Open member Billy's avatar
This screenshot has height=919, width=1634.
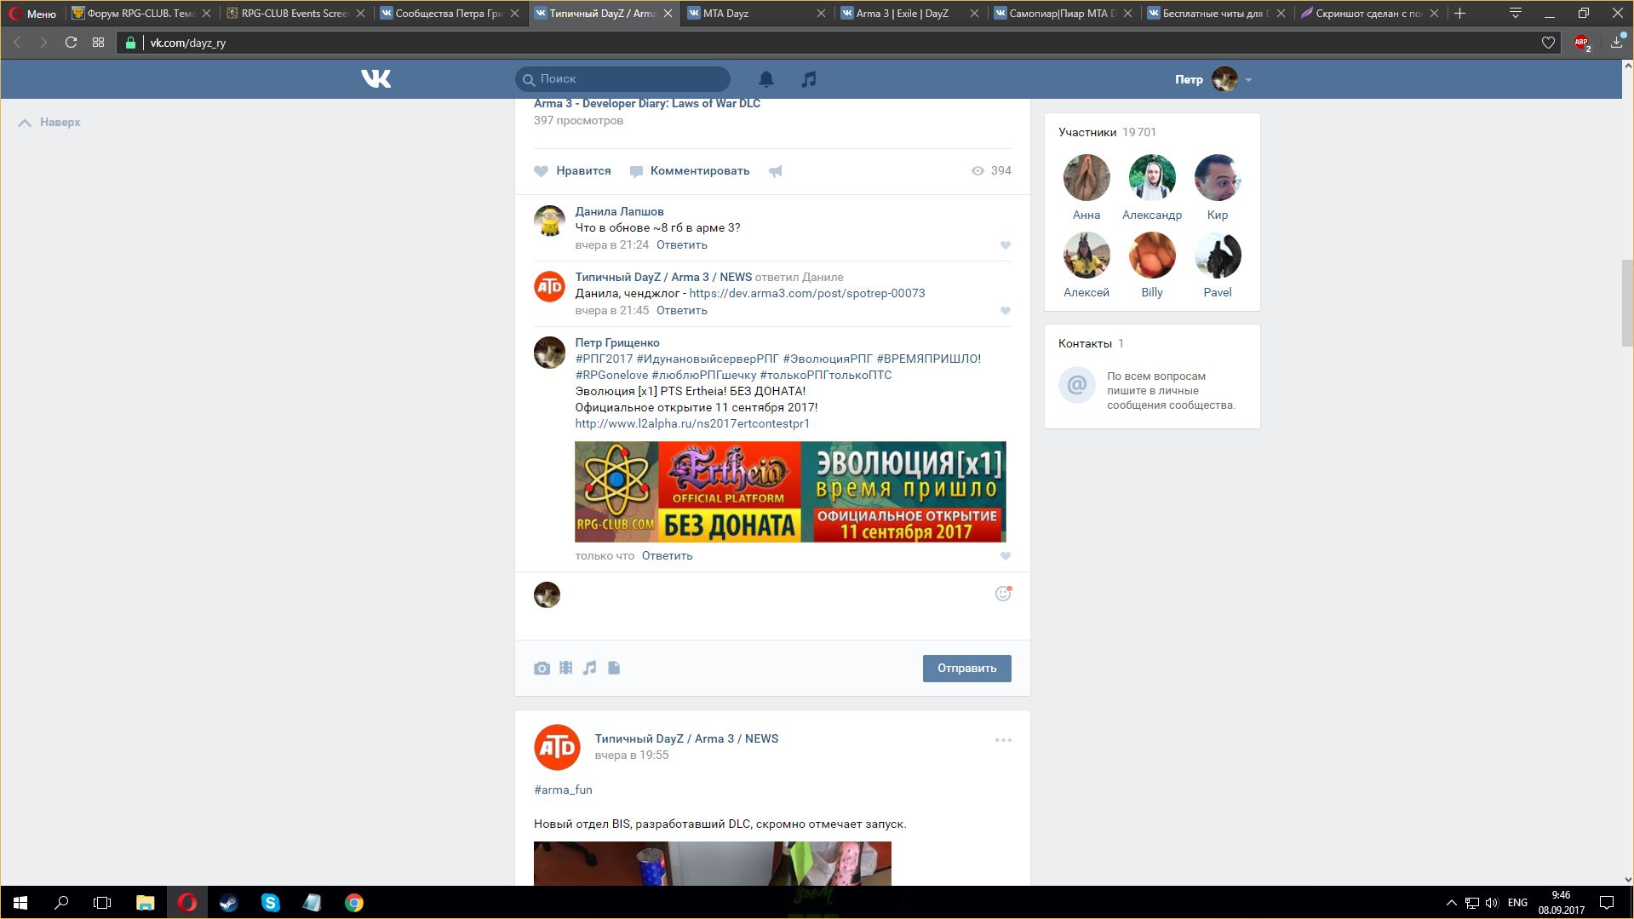pos(1152,256)
